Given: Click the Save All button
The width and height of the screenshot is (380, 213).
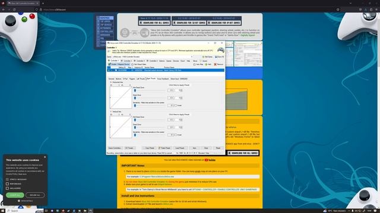Looking at the screenshot, I should coord(219,57).
